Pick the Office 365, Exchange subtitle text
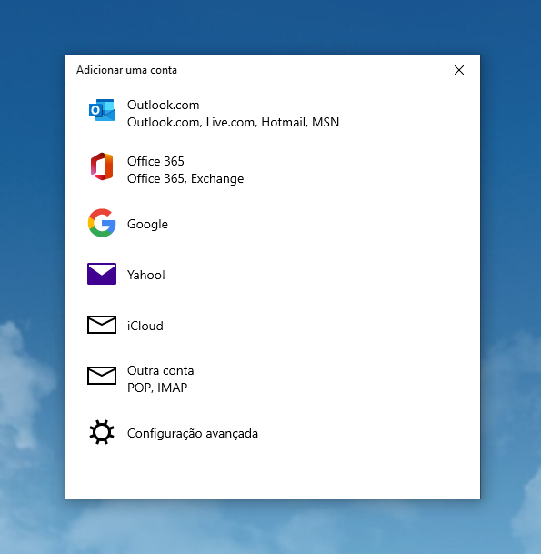This screenshot has height=554, width=541. click(185, 179)
